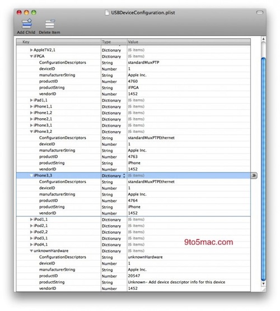
Task: Expand the iPhone3,1 entry
Action: (31, 126)
